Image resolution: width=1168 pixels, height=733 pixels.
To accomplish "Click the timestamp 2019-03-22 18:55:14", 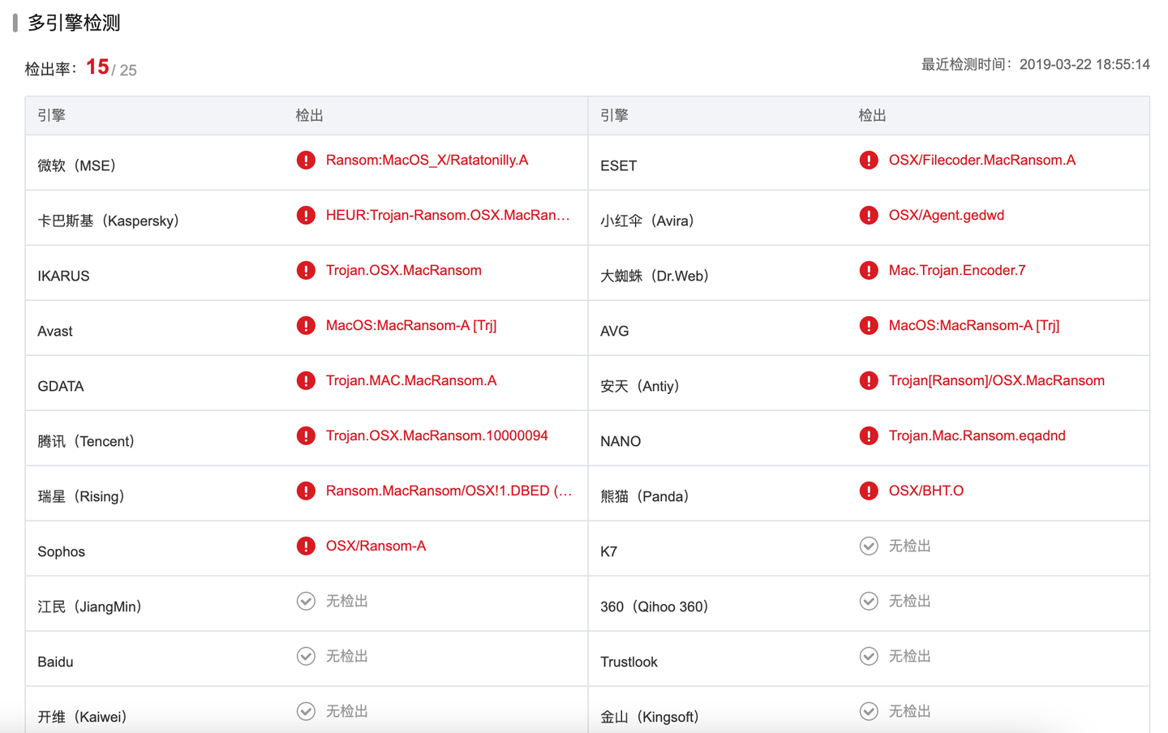I will point(1084,64).
